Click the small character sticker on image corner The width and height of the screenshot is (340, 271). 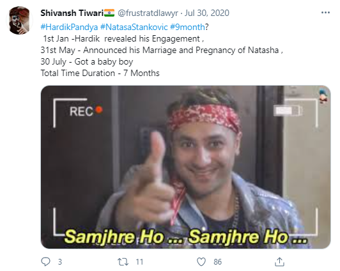(x=324, y=96)
